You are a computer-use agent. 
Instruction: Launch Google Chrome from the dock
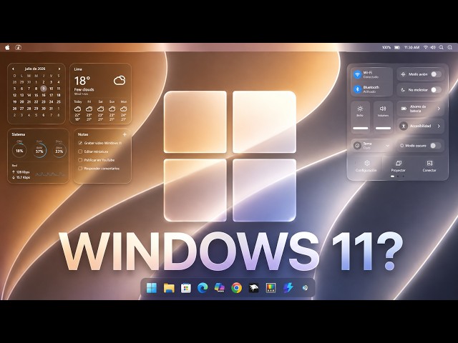click(237, 288)
